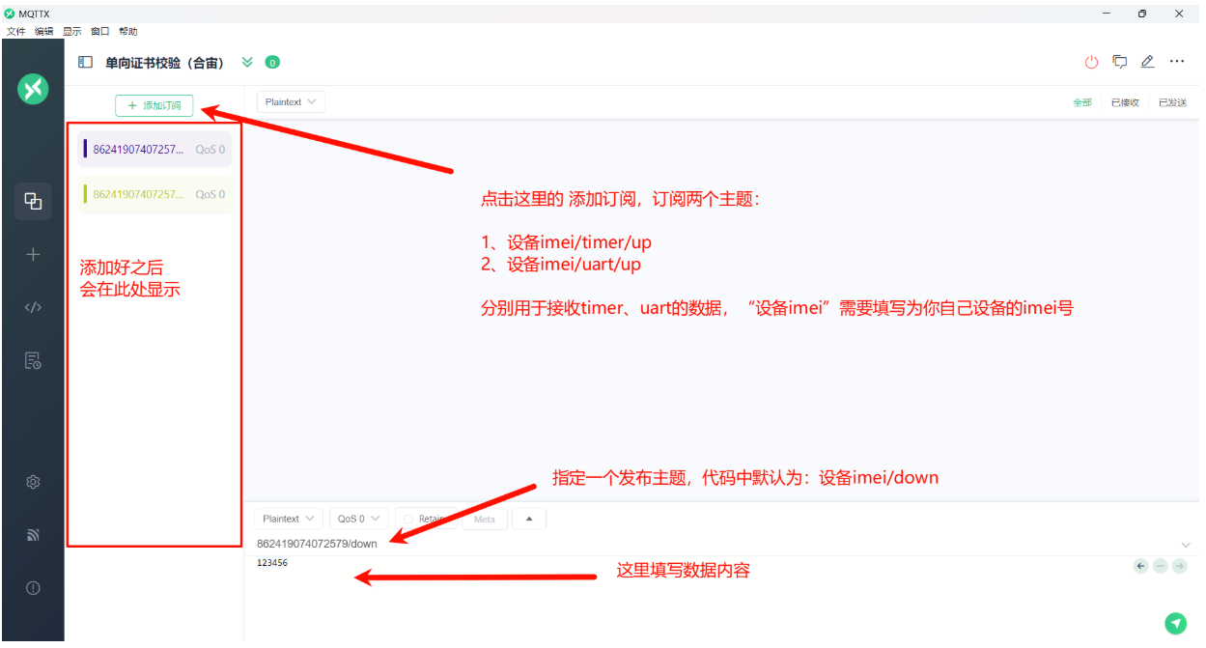Go to previous sent payload arrow

[1141, 566]
